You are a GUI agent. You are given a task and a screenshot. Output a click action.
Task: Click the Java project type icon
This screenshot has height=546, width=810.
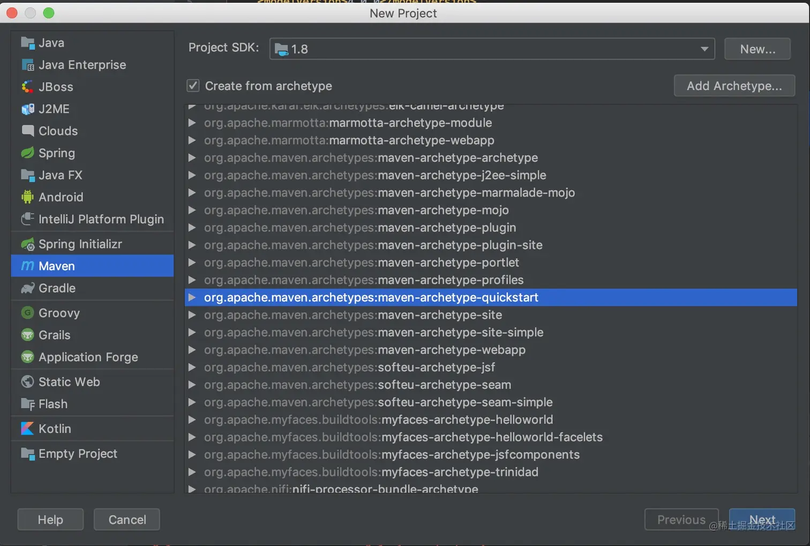27,43
